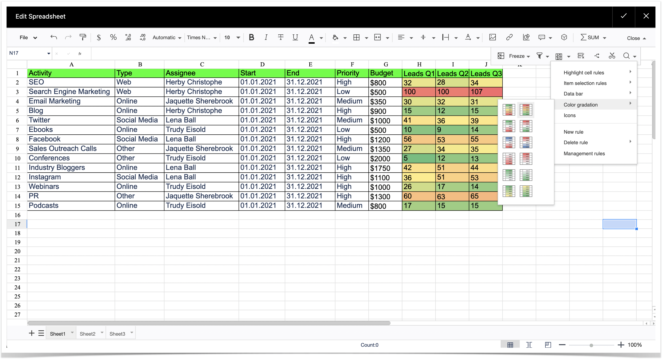Open the filter funnel icon

[539, 56]
